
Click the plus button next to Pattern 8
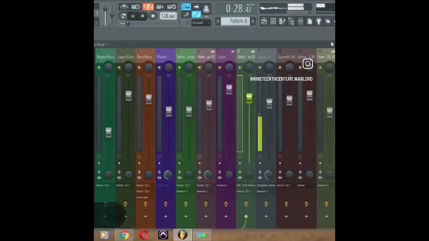pos(253,21)
